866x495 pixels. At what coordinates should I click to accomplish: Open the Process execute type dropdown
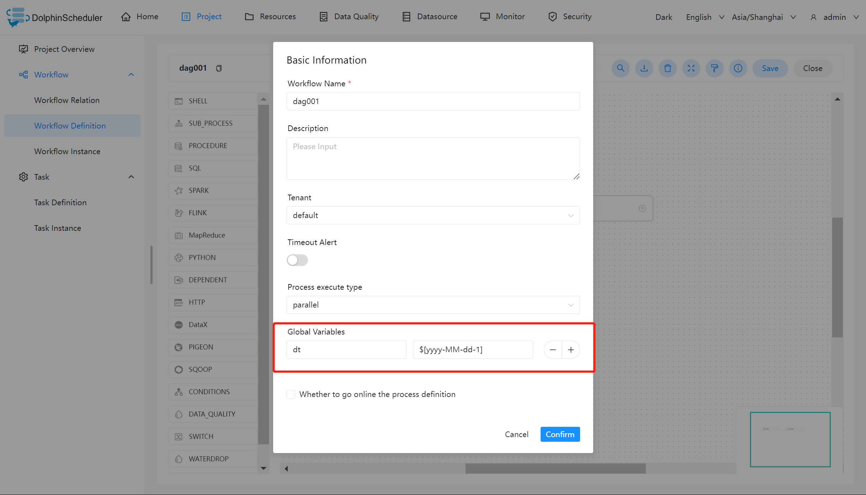(x=433, y=305)
